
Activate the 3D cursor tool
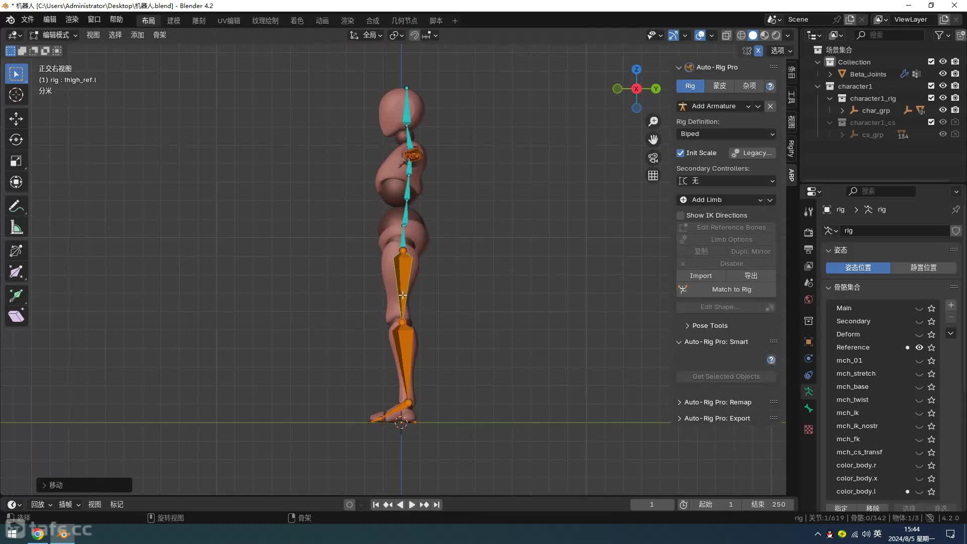[x=16, y=95]
